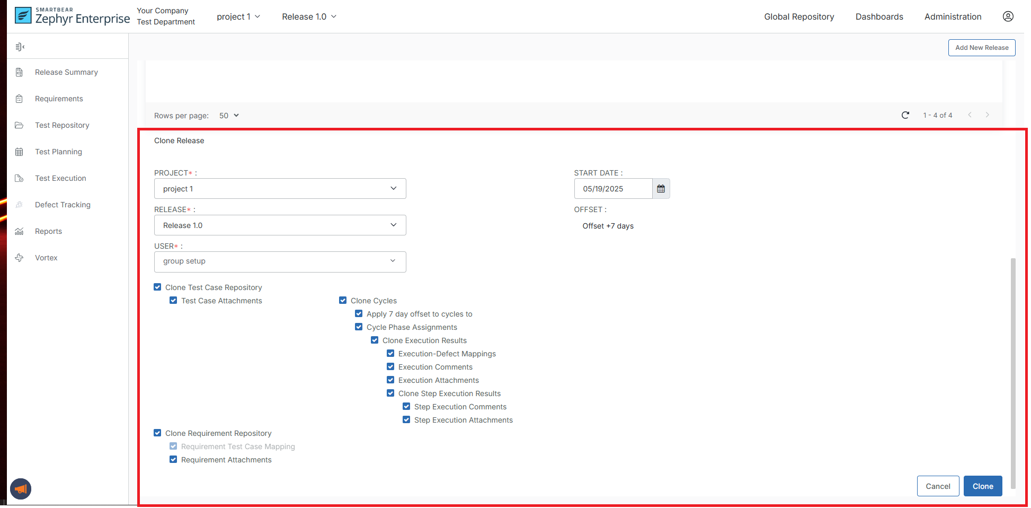The width and height of the screenshot is (1031, 508).
Task: Open Vortex from the sidebar
Action: click(x=46, y=258)
